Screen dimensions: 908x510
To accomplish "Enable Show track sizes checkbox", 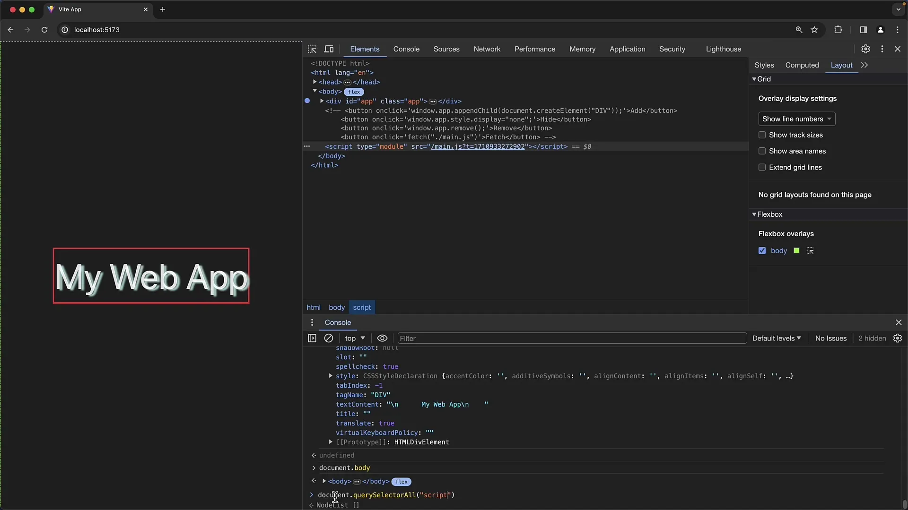I will tap(762, 135).
